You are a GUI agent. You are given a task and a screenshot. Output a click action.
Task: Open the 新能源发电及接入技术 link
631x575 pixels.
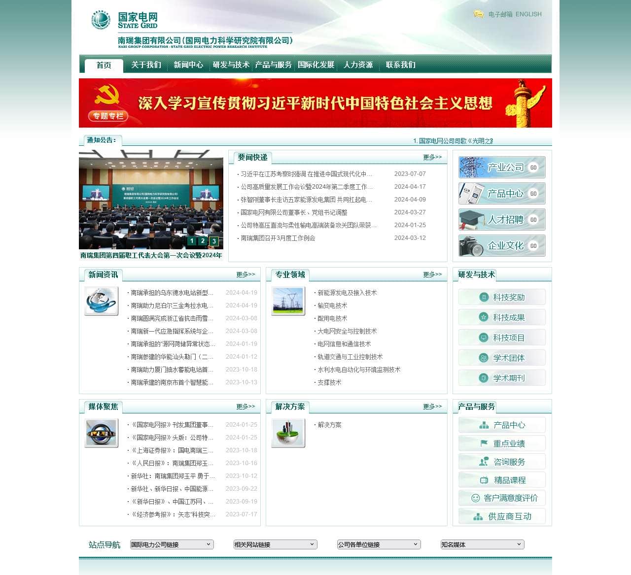[x=347, y=293]
